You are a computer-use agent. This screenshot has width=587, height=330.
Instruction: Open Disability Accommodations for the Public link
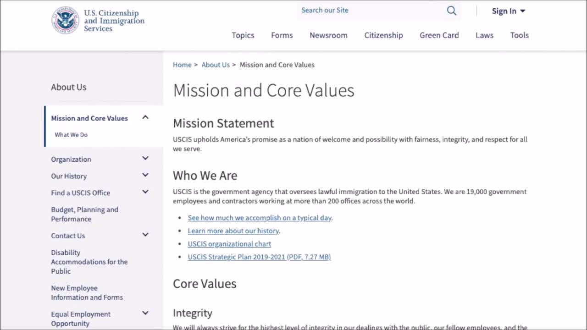[x=89, y=262]
